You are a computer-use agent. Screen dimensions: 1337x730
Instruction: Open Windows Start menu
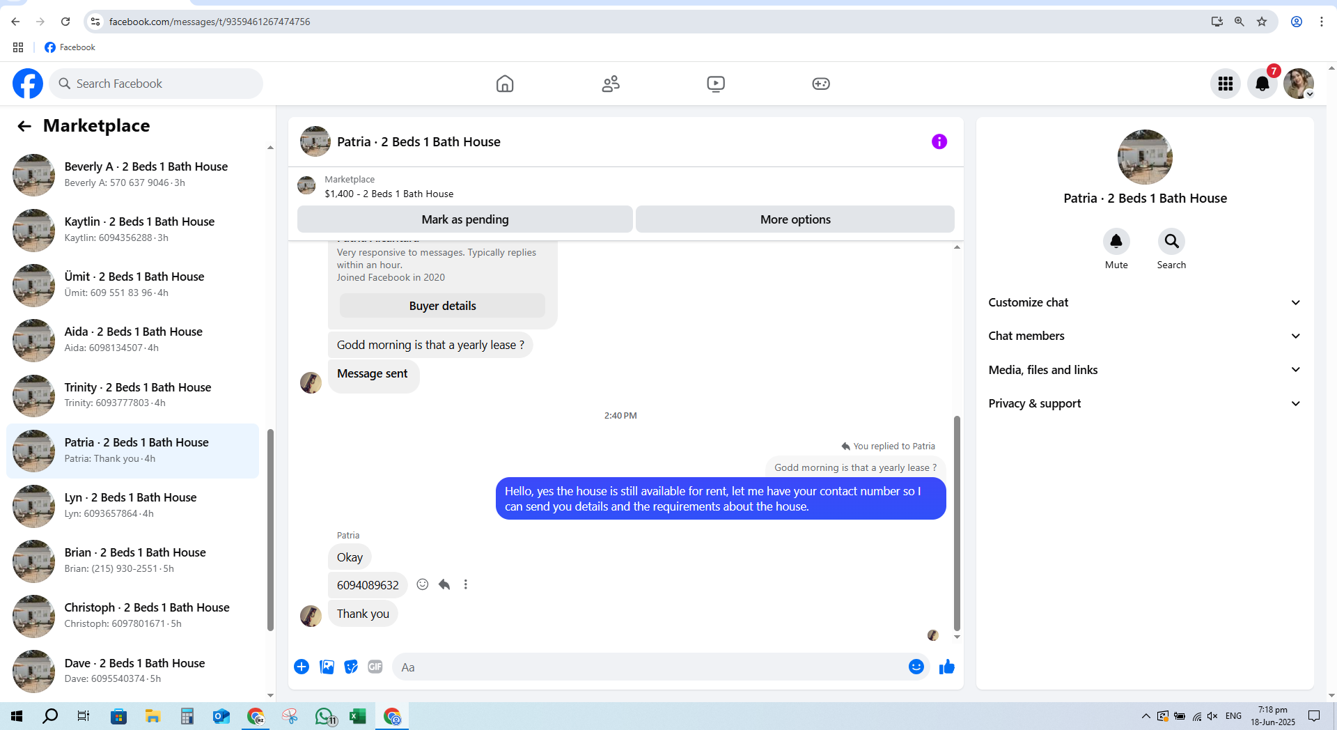pyautogui.click(x=17, y=716)
